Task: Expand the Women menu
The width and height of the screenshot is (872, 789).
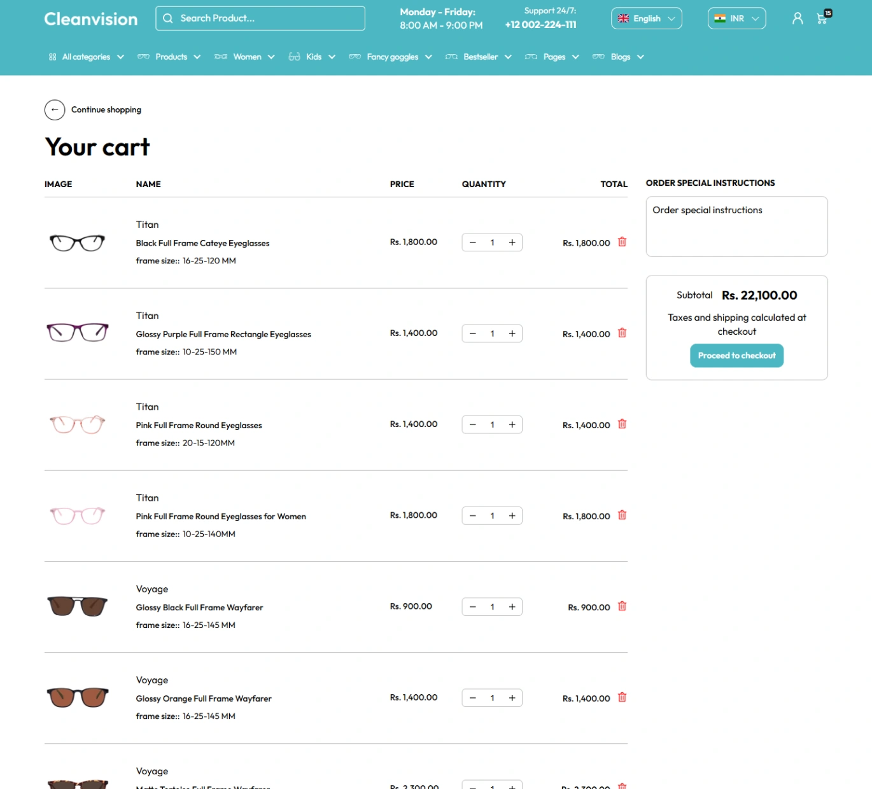Action: point(244,57)
